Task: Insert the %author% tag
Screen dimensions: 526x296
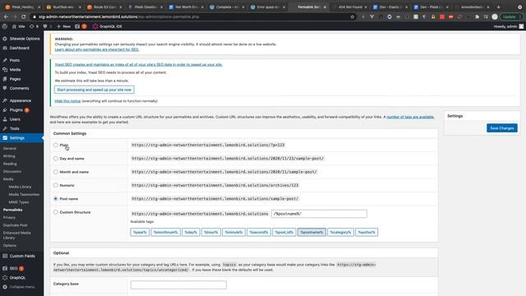Action: (367, 232)
